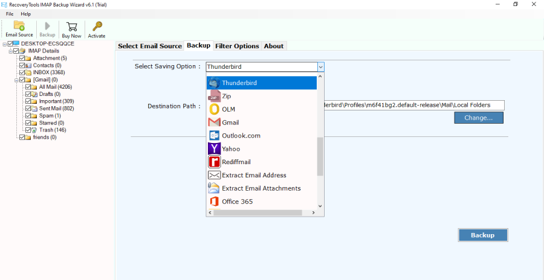This screenshot has width=544, height=280.
Task: Collapse the Select Saving Option dropdown arrow
Action: (x=320, y=67)
